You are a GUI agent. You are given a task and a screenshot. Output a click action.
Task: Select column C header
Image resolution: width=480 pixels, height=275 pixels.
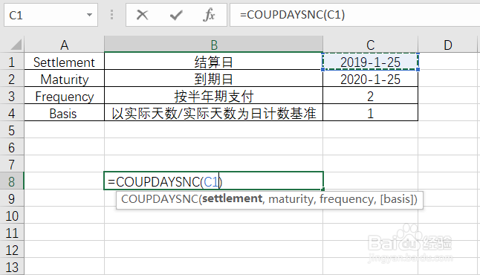(x=371, y=45)
